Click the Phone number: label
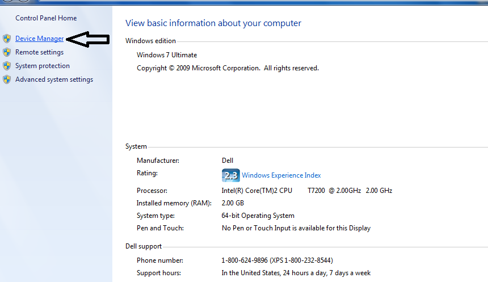Viewport: 488px width, 282px height. point(159,260)
